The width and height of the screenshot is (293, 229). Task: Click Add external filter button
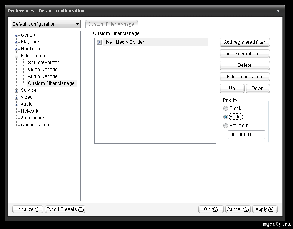(245, 54)
